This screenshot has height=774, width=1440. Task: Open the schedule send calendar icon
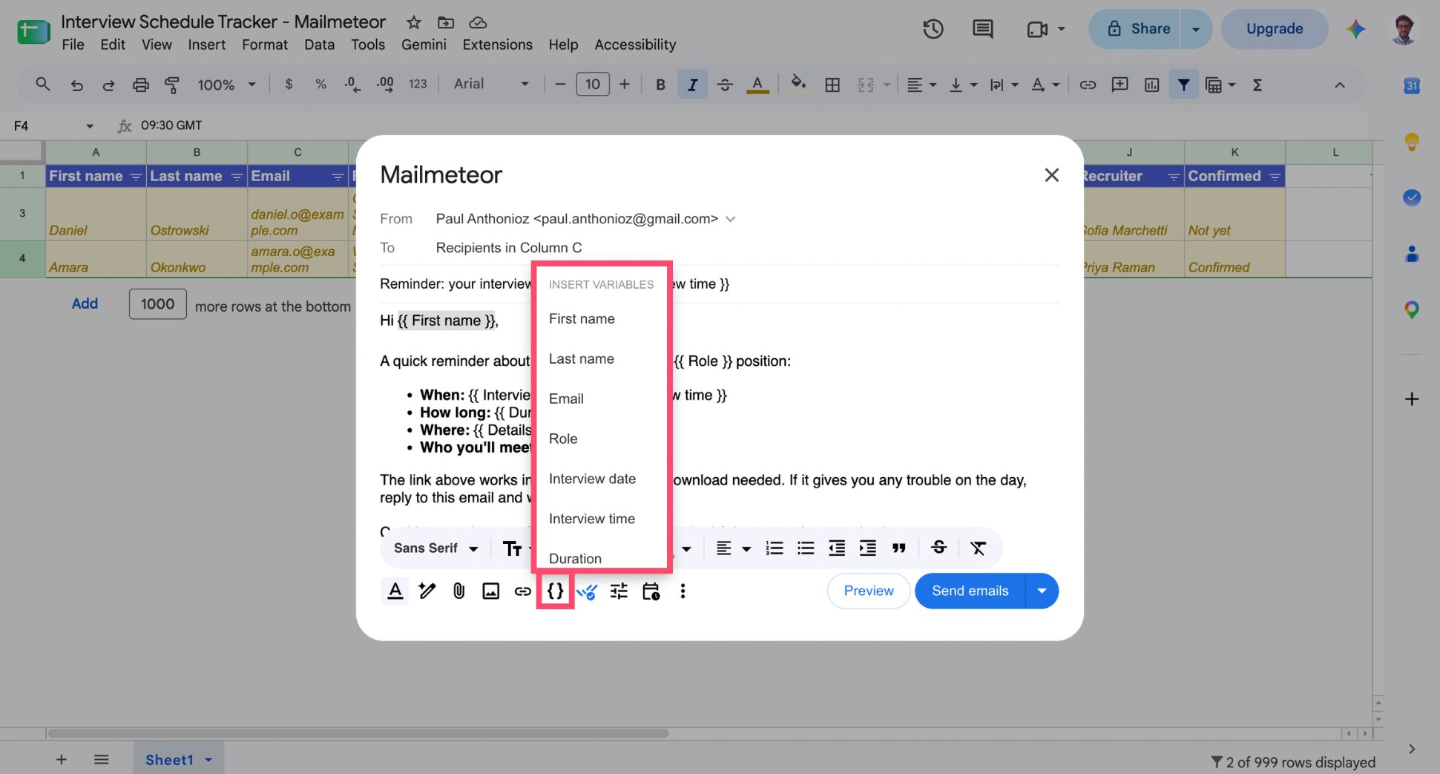tap(651, 591)
